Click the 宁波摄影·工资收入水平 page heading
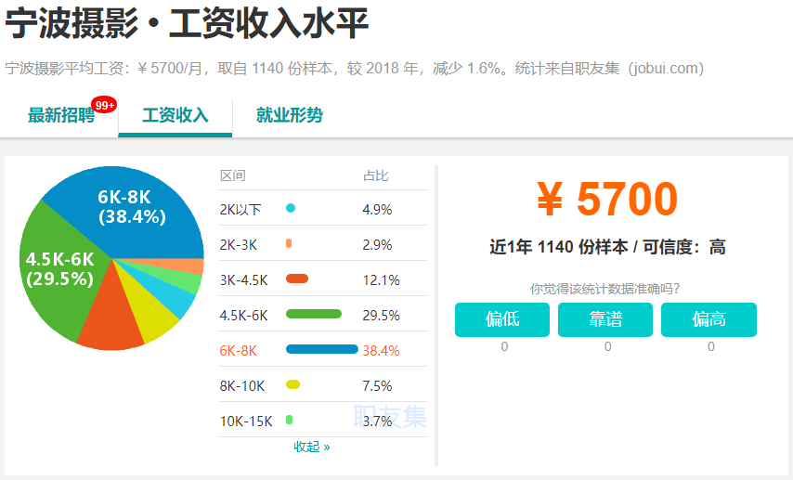Screen dimensions: 793x480 (187, 24)
